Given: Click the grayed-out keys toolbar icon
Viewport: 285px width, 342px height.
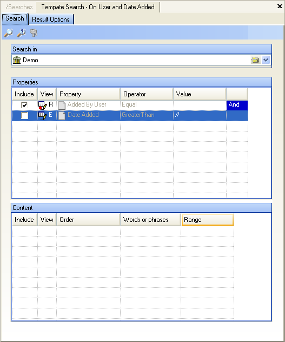Looking at the screenshot, I should coord(34,32).
